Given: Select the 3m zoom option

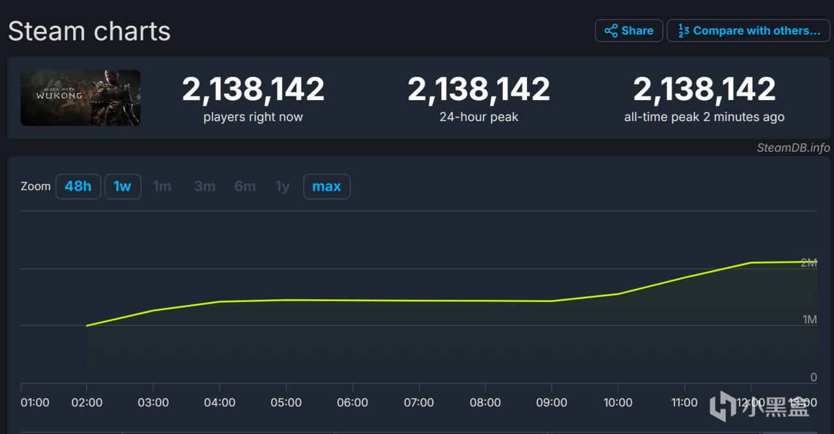Looking at the screenshot, I should coord(205,187).
